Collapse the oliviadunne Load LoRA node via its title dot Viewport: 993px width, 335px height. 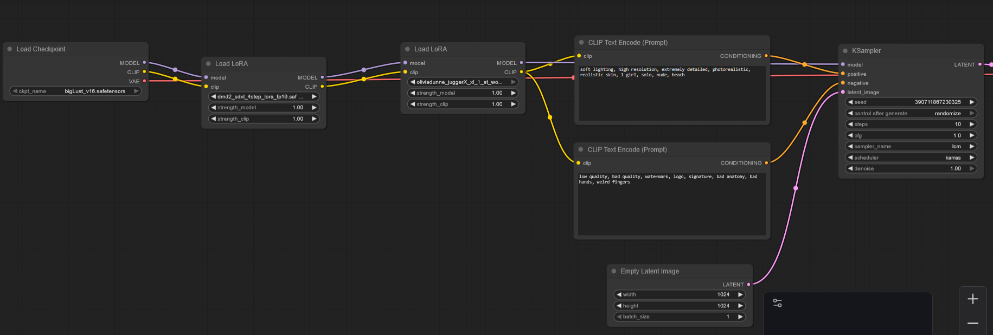tap(407, 49)
